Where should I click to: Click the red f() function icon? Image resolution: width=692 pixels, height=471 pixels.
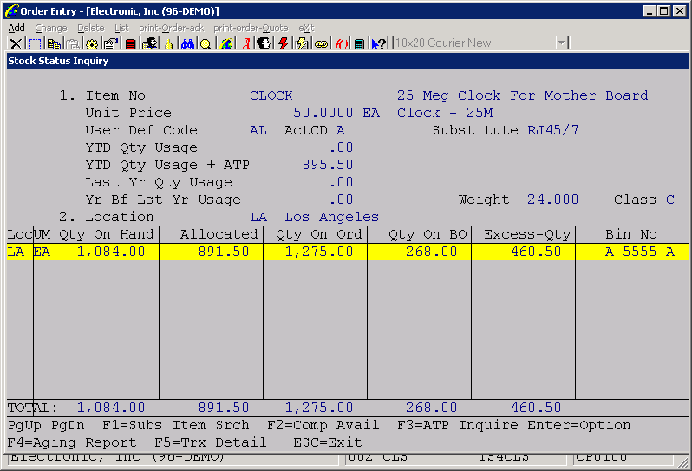click(341, 43)
